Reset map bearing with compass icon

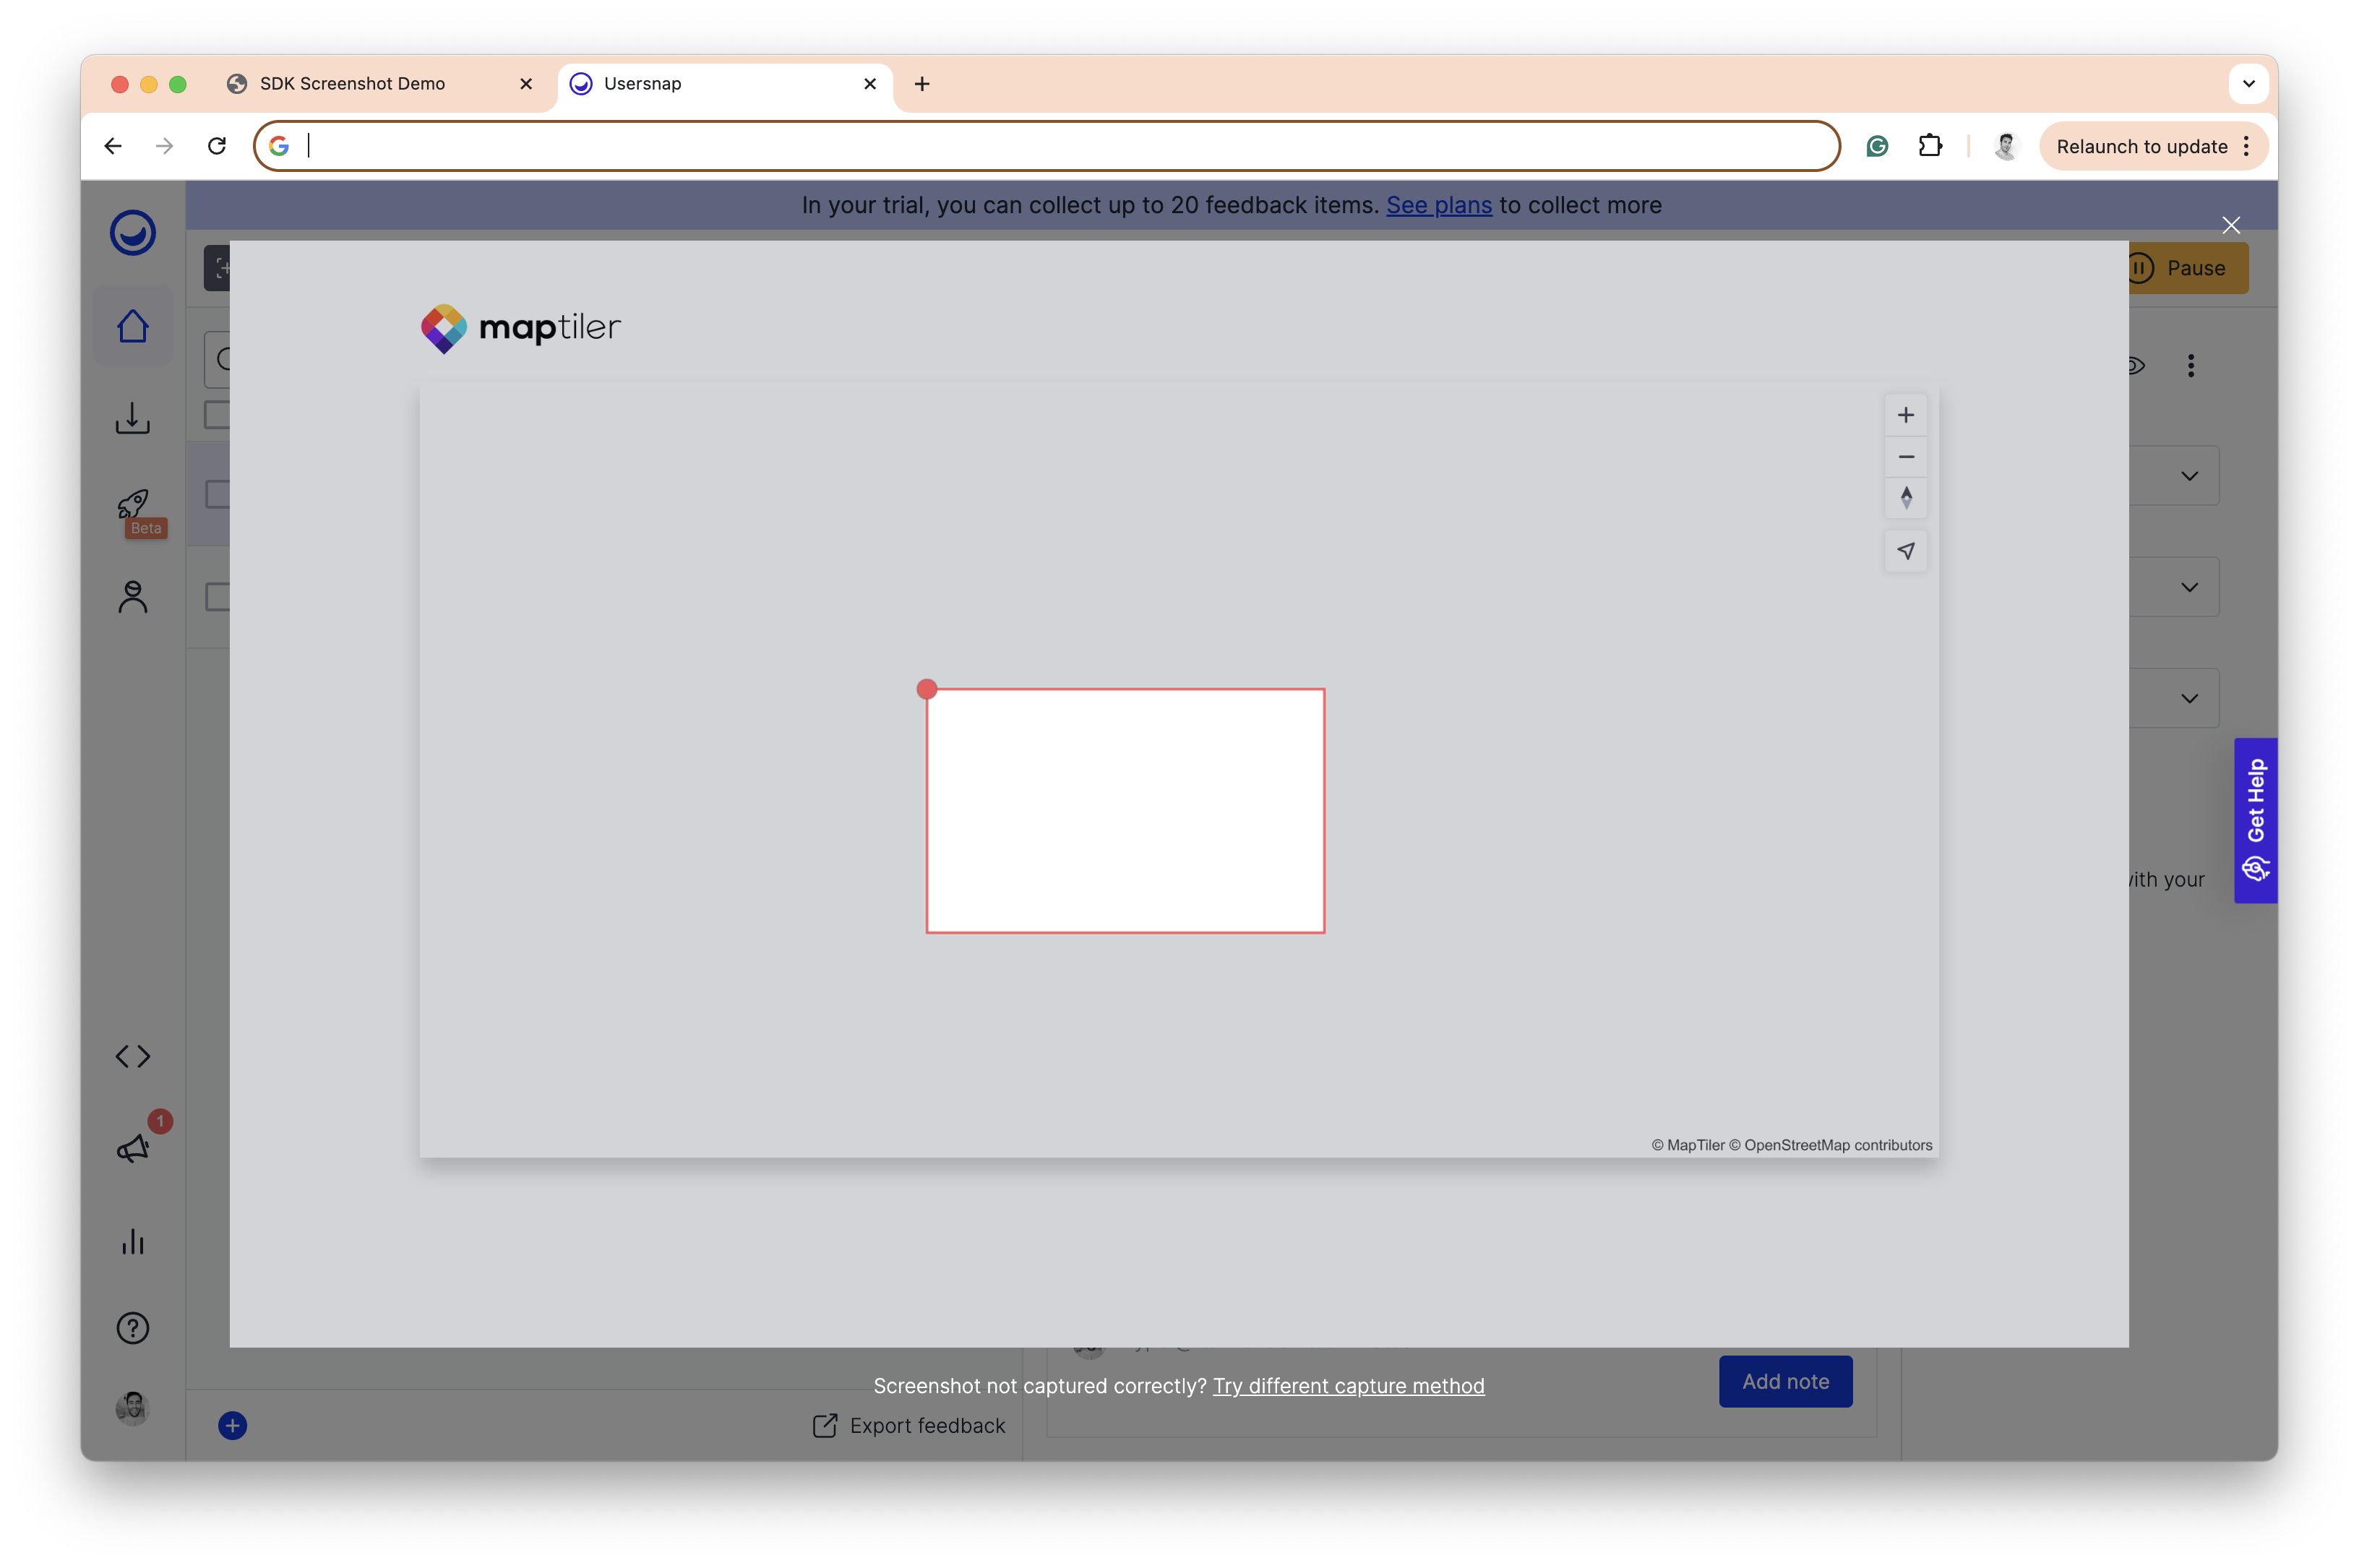pyautogui.click(x=1905, y=498)
